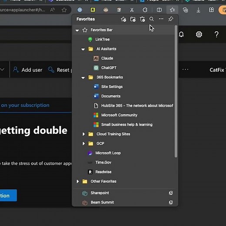Toggle Split screen icon in toolbar
The width and height of the screenshot is (226, 226).
(159, 10)
